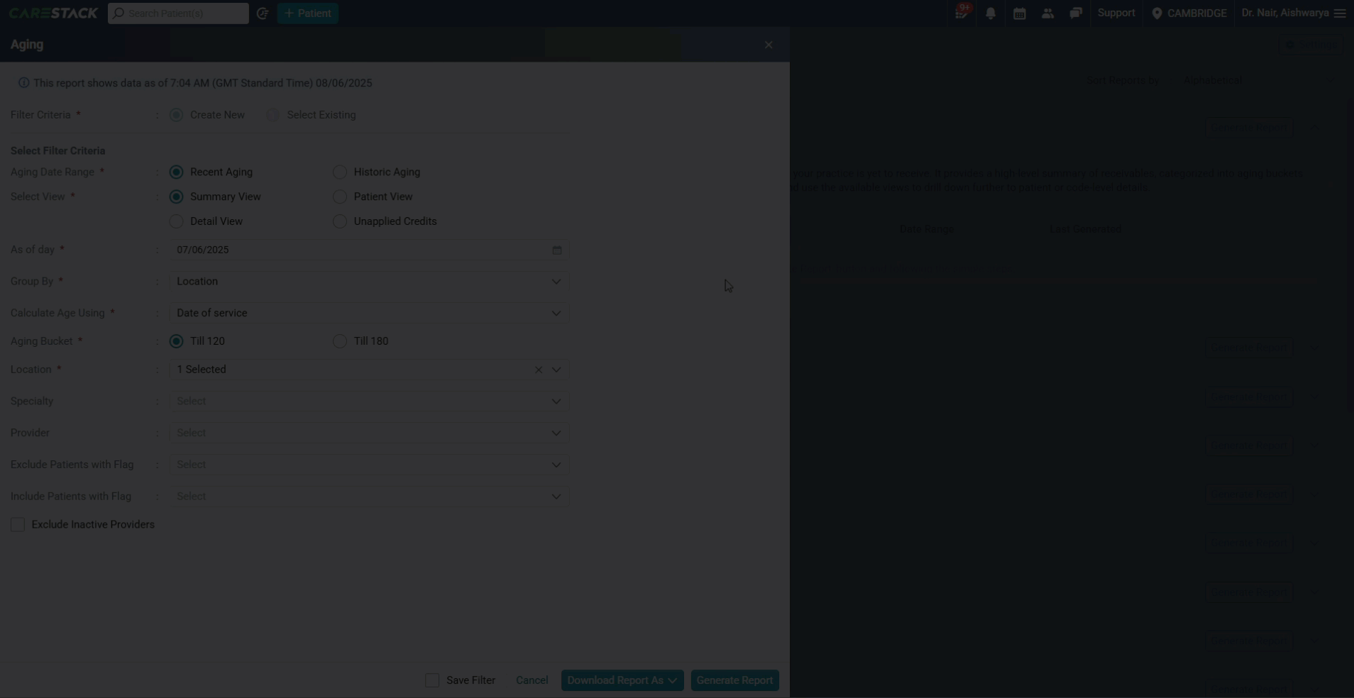Screen dimensions: 1354x698
Task: Open the hamburger menu icon
Action: pos(1340,13)
